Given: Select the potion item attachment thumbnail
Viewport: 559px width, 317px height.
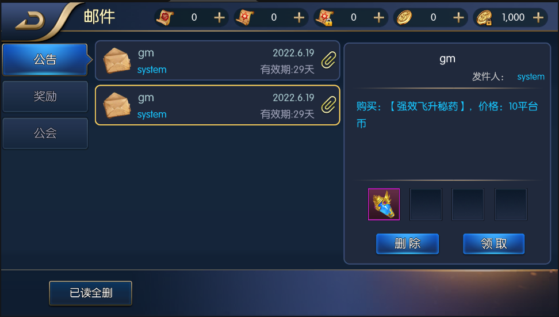Looking at the screenshot, I should [x=384, y=204].
